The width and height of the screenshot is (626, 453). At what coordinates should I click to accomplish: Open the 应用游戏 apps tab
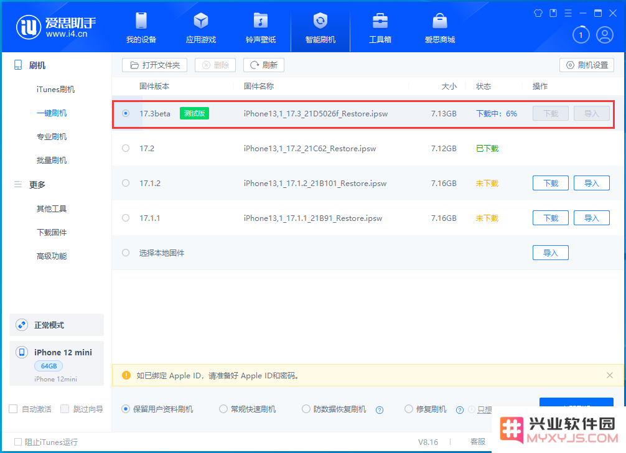tap(201, 28)
